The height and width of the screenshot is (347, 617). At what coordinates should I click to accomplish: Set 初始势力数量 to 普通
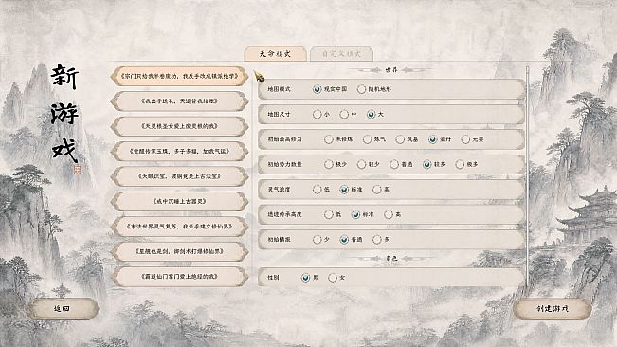(x=394, y=164)
